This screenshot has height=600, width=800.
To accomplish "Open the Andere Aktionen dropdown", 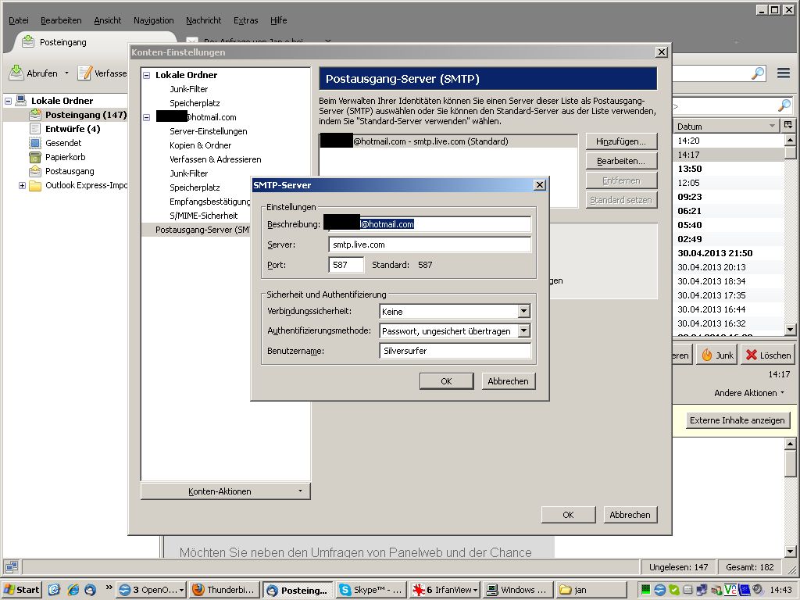I will 748,393.
